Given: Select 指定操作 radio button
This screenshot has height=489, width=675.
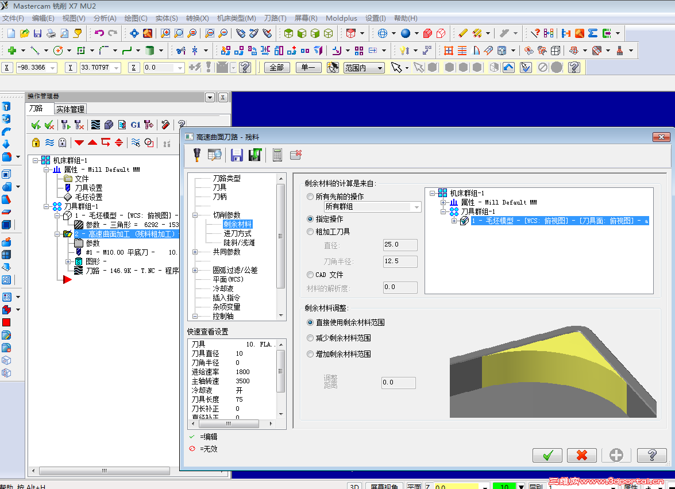Looking at the screenshot, I should tap(310, 219).
